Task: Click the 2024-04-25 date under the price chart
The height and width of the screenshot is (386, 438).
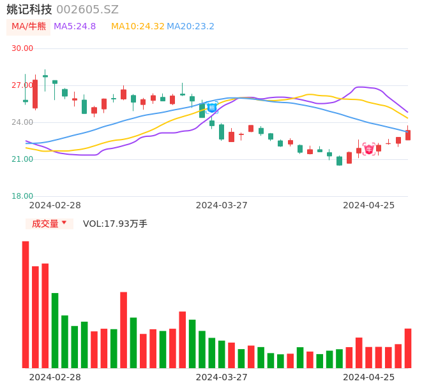Action: (369, 205)
